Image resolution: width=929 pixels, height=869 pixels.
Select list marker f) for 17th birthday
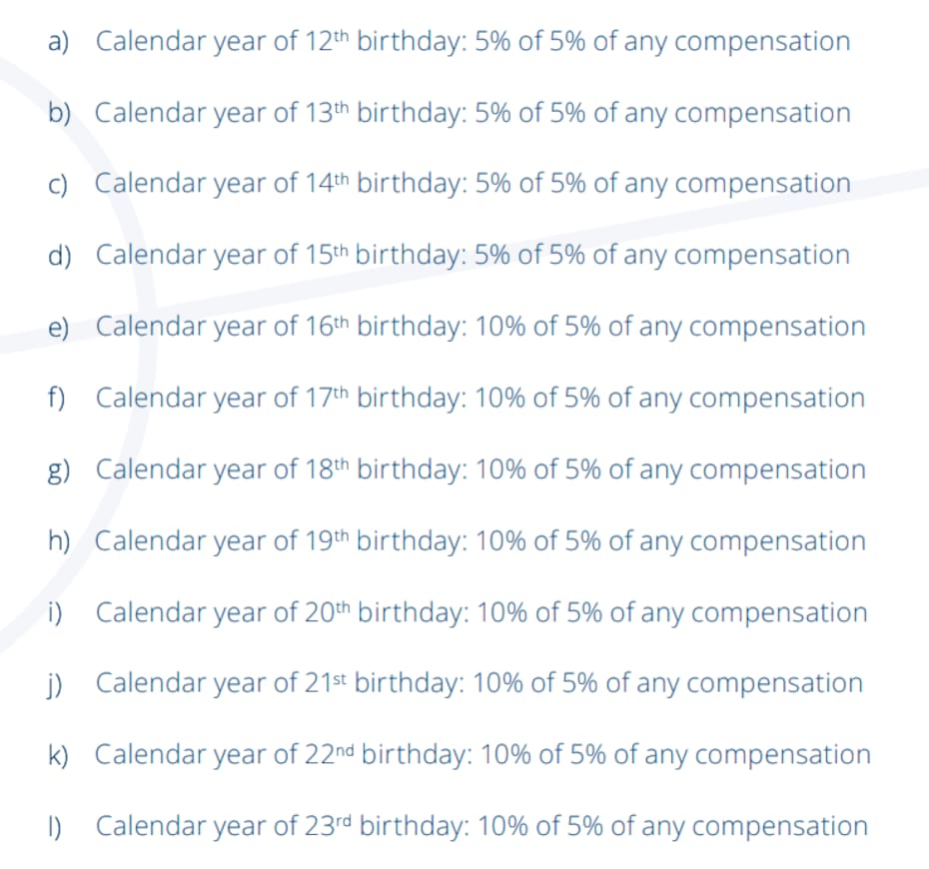click(x=56, y=397)
